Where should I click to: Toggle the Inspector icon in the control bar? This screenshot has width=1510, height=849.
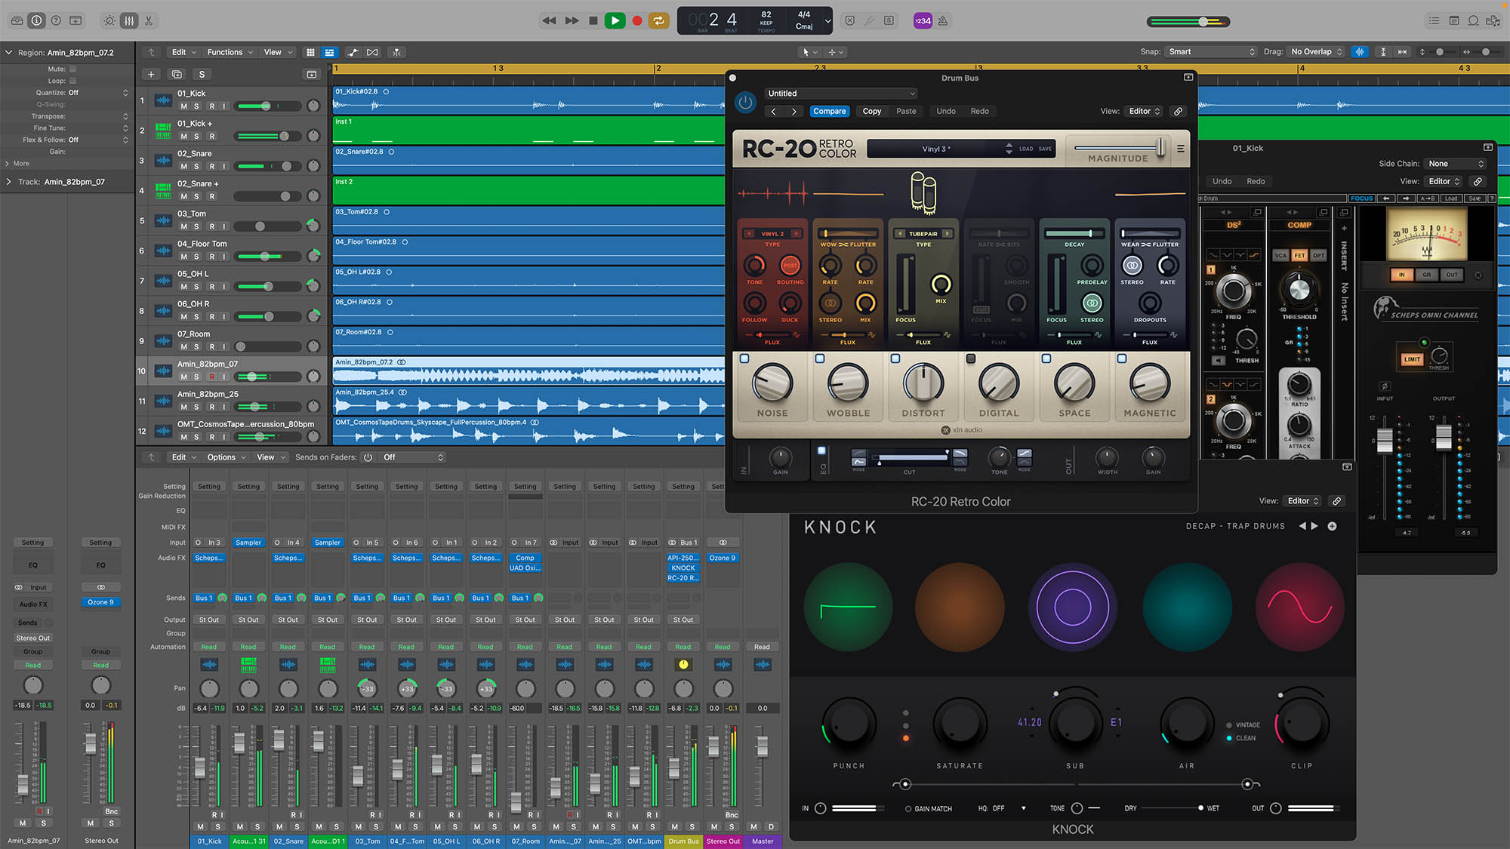[36, 20]
